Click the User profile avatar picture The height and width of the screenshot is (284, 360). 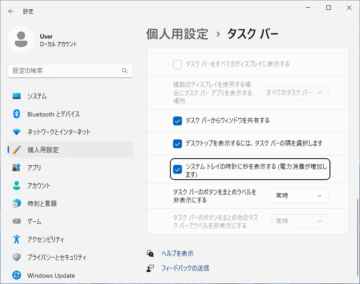pos(21,39)
